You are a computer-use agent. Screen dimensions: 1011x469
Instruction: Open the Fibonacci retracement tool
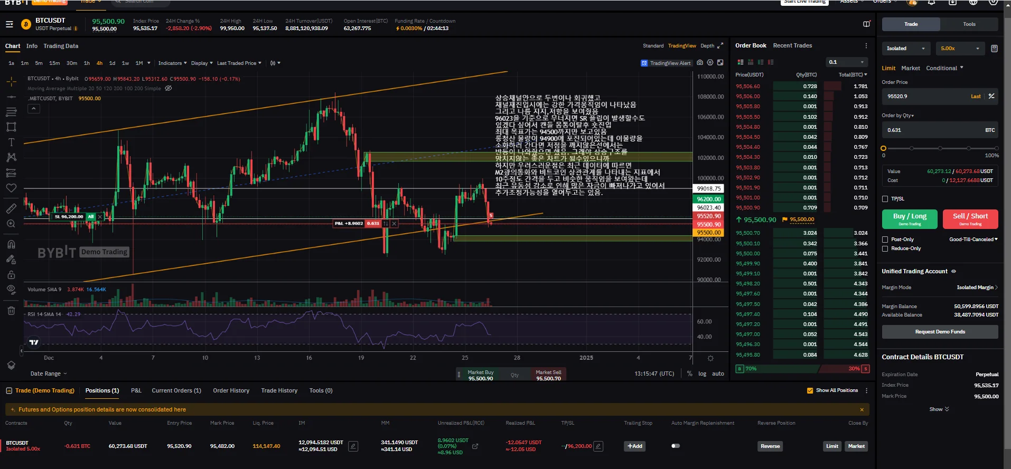tap(11, 112)
